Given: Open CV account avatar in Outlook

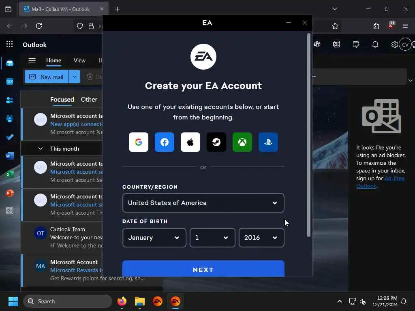Looking at the screenshot, I should (x=405, y=45).
